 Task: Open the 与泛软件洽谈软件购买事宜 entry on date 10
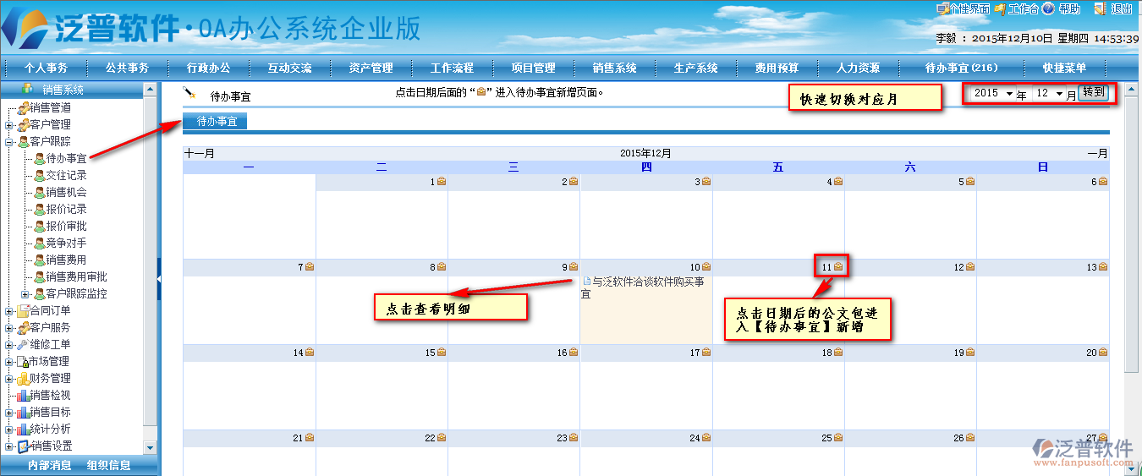643,287
